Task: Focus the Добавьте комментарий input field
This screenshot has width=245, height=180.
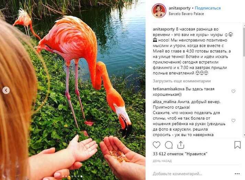Action: (x=192, y=173)
